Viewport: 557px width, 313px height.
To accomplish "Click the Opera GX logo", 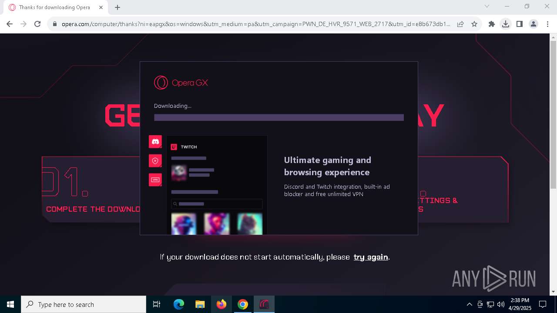I will point(181,83).
